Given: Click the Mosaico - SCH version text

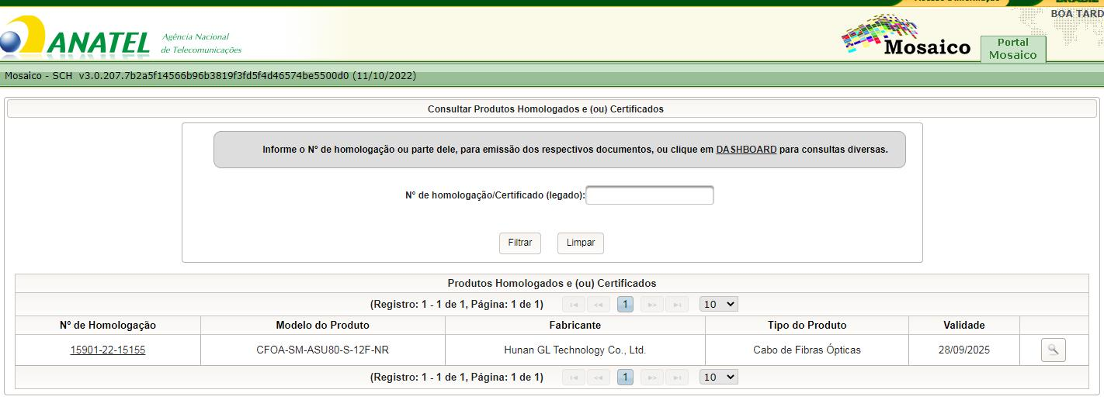Looking at the screenshot, I should click(210, 76).
